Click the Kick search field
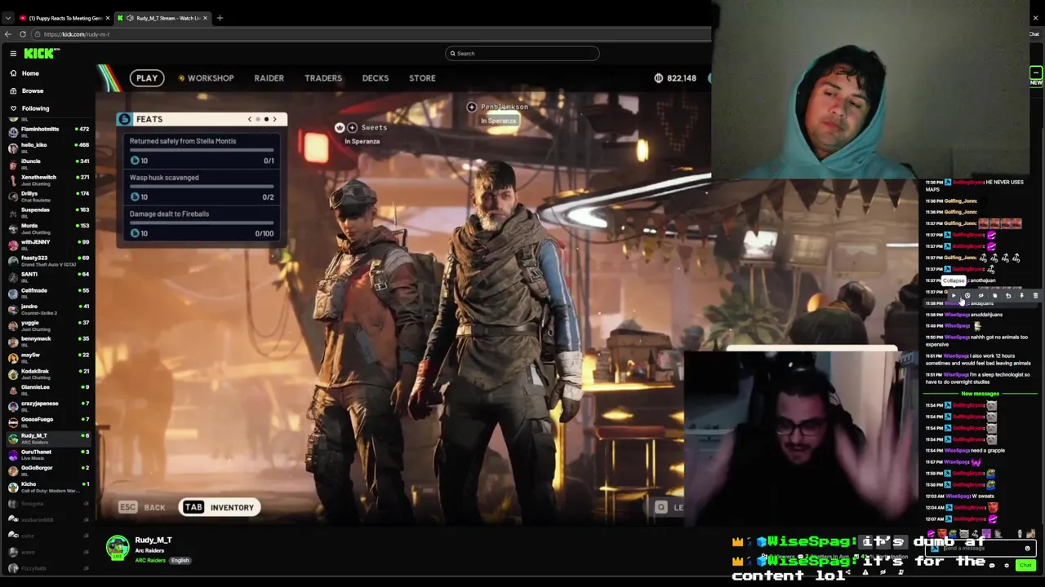Screen dimensions: 1045x587 522,53
